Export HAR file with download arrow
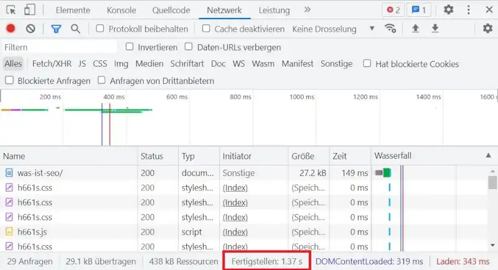The width and height of the screenshot is (498, 270). pos(435,29)
